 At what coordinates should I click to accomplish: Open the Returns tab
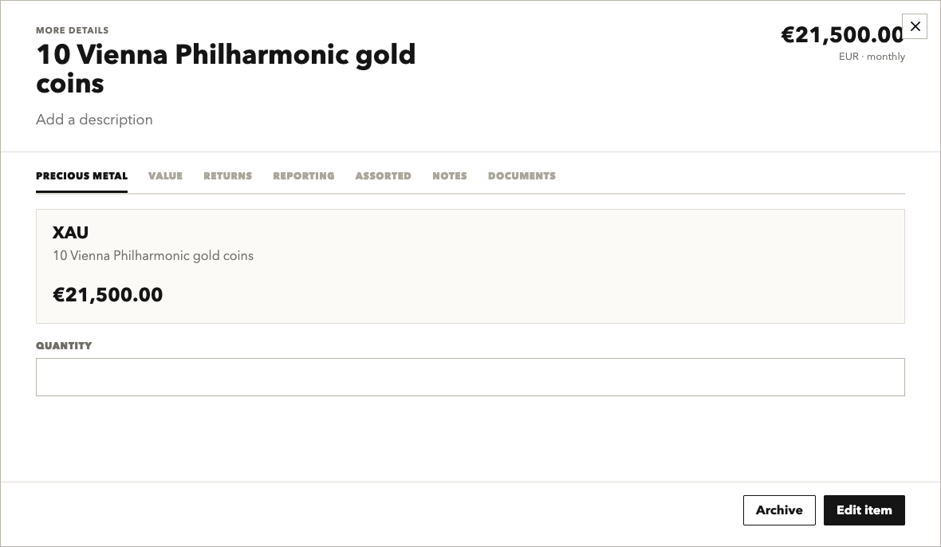coord(227,175)
